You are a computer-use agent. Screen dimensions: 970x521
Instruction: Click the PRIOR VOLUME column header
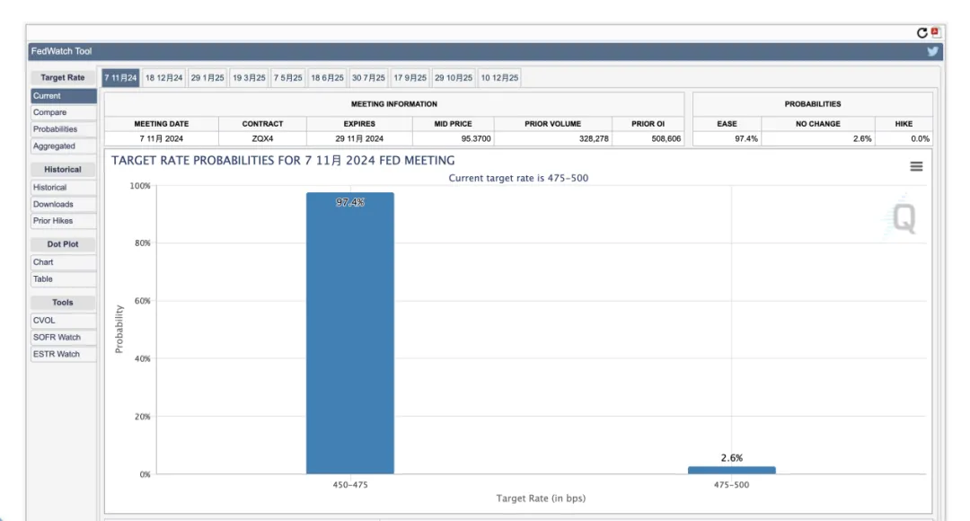coord(553,124)
